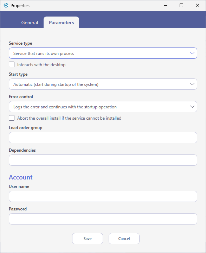Focus the Load order group field
Image resolution: width=206 pixels, height=253 pixels.
coord(103,138)
